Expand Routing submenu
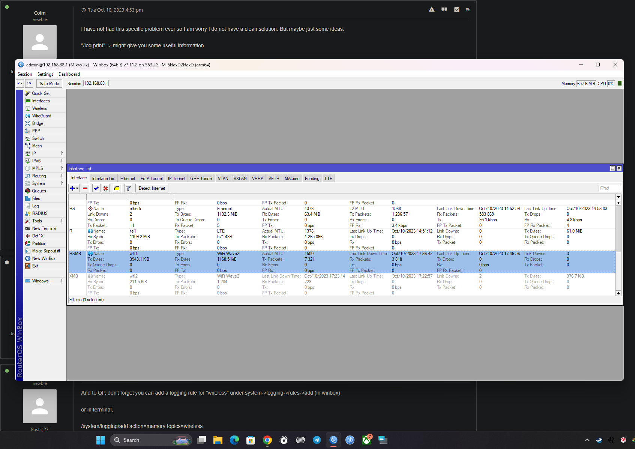 click(x=45, y=176)
